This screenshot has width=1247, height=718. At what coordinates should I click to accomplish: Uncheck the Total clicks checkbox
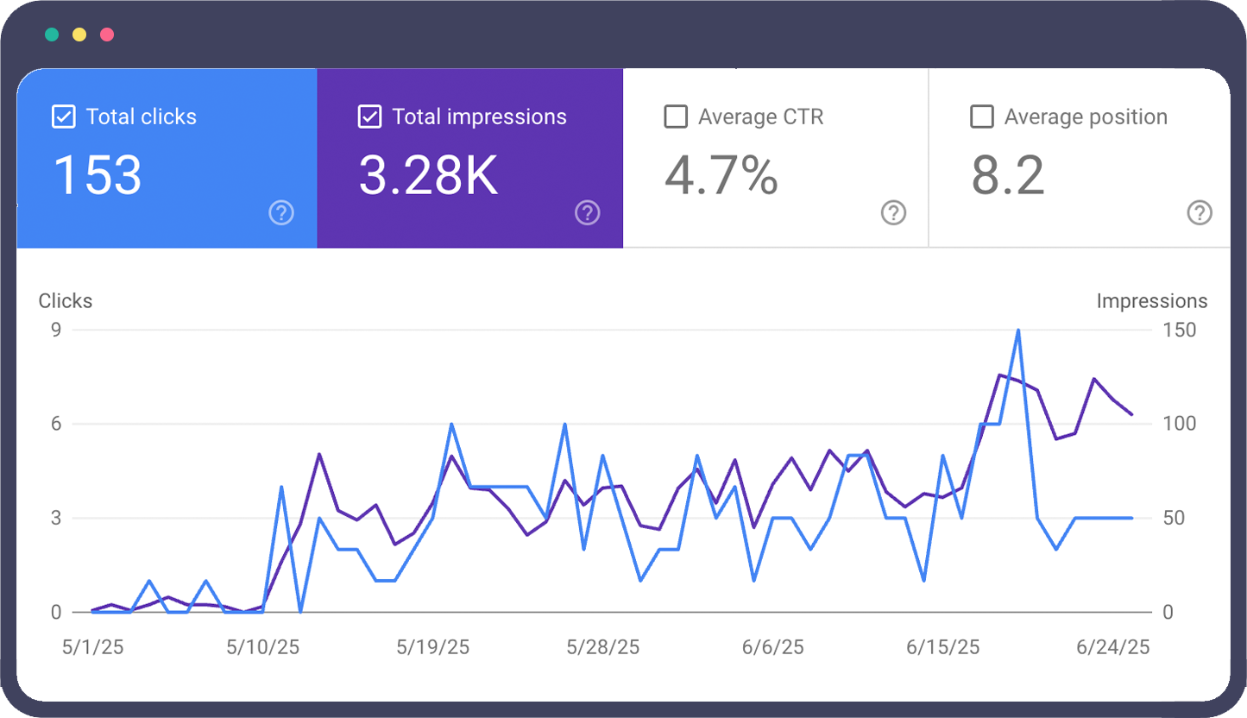64,117
